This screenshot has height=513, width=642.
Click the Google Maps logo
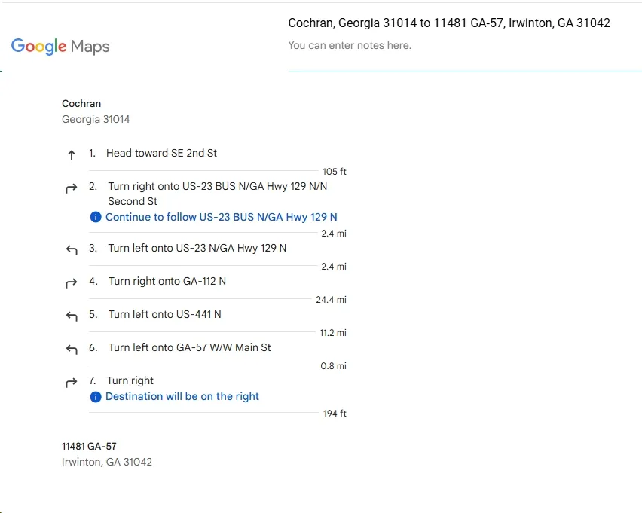(x=60, y=46)
